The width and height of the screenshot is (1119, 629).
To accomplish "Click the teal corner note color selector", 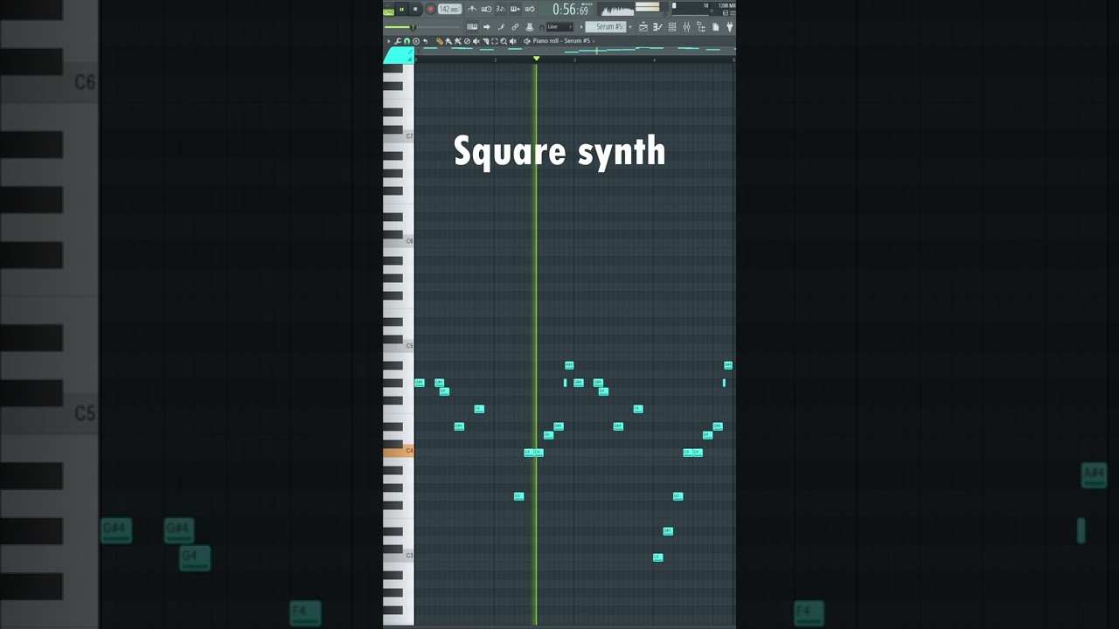I will point(399,55).
